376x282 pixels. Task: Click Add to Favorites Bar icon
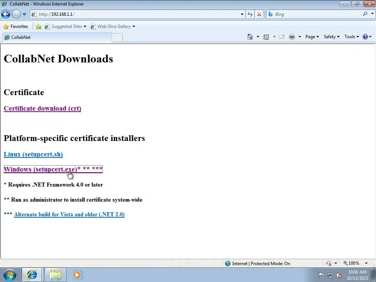(38, 26)
